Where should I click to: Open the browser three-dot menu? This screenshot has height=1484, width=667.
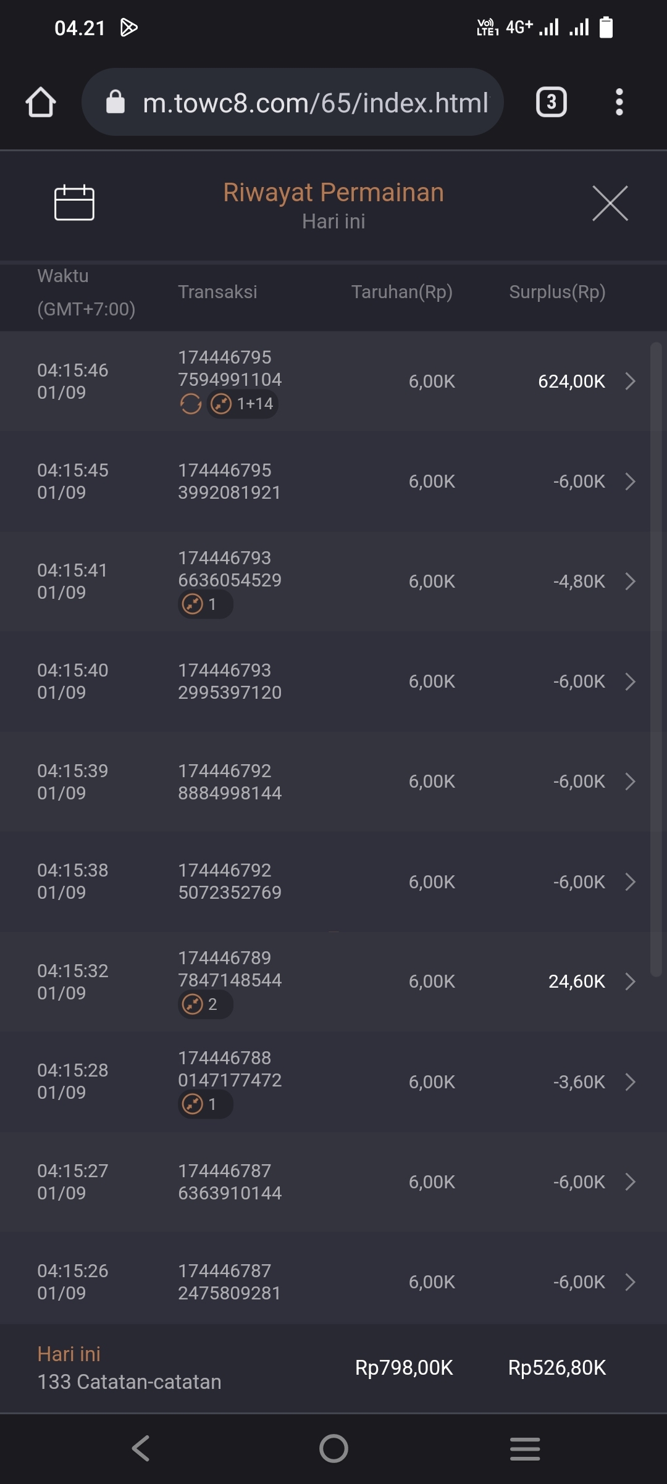point(619,102)
